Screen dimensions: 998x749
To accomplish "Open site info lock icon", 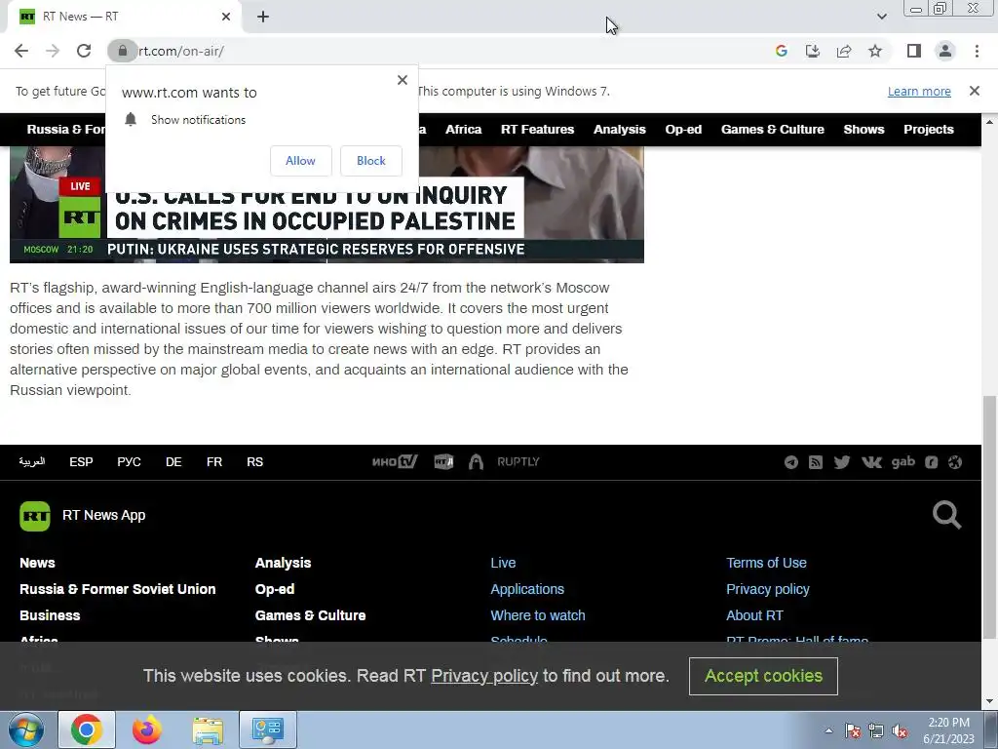I will coord(122,51).
